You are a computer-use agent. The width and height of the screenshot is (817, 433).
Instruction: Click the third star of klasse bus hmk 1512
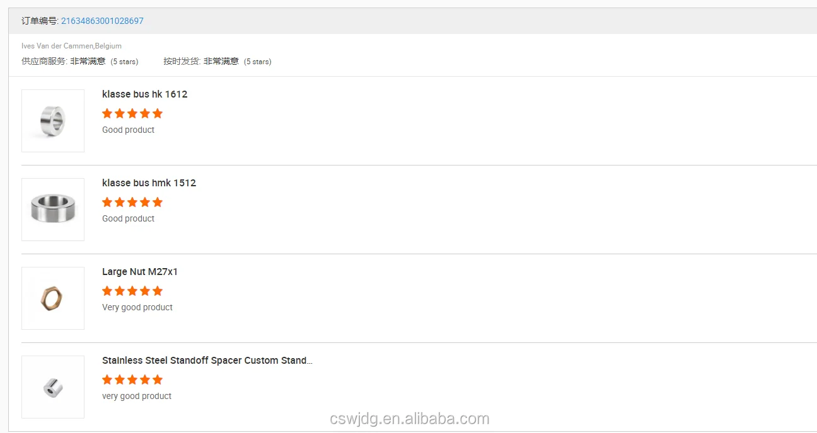click(132, 202)
